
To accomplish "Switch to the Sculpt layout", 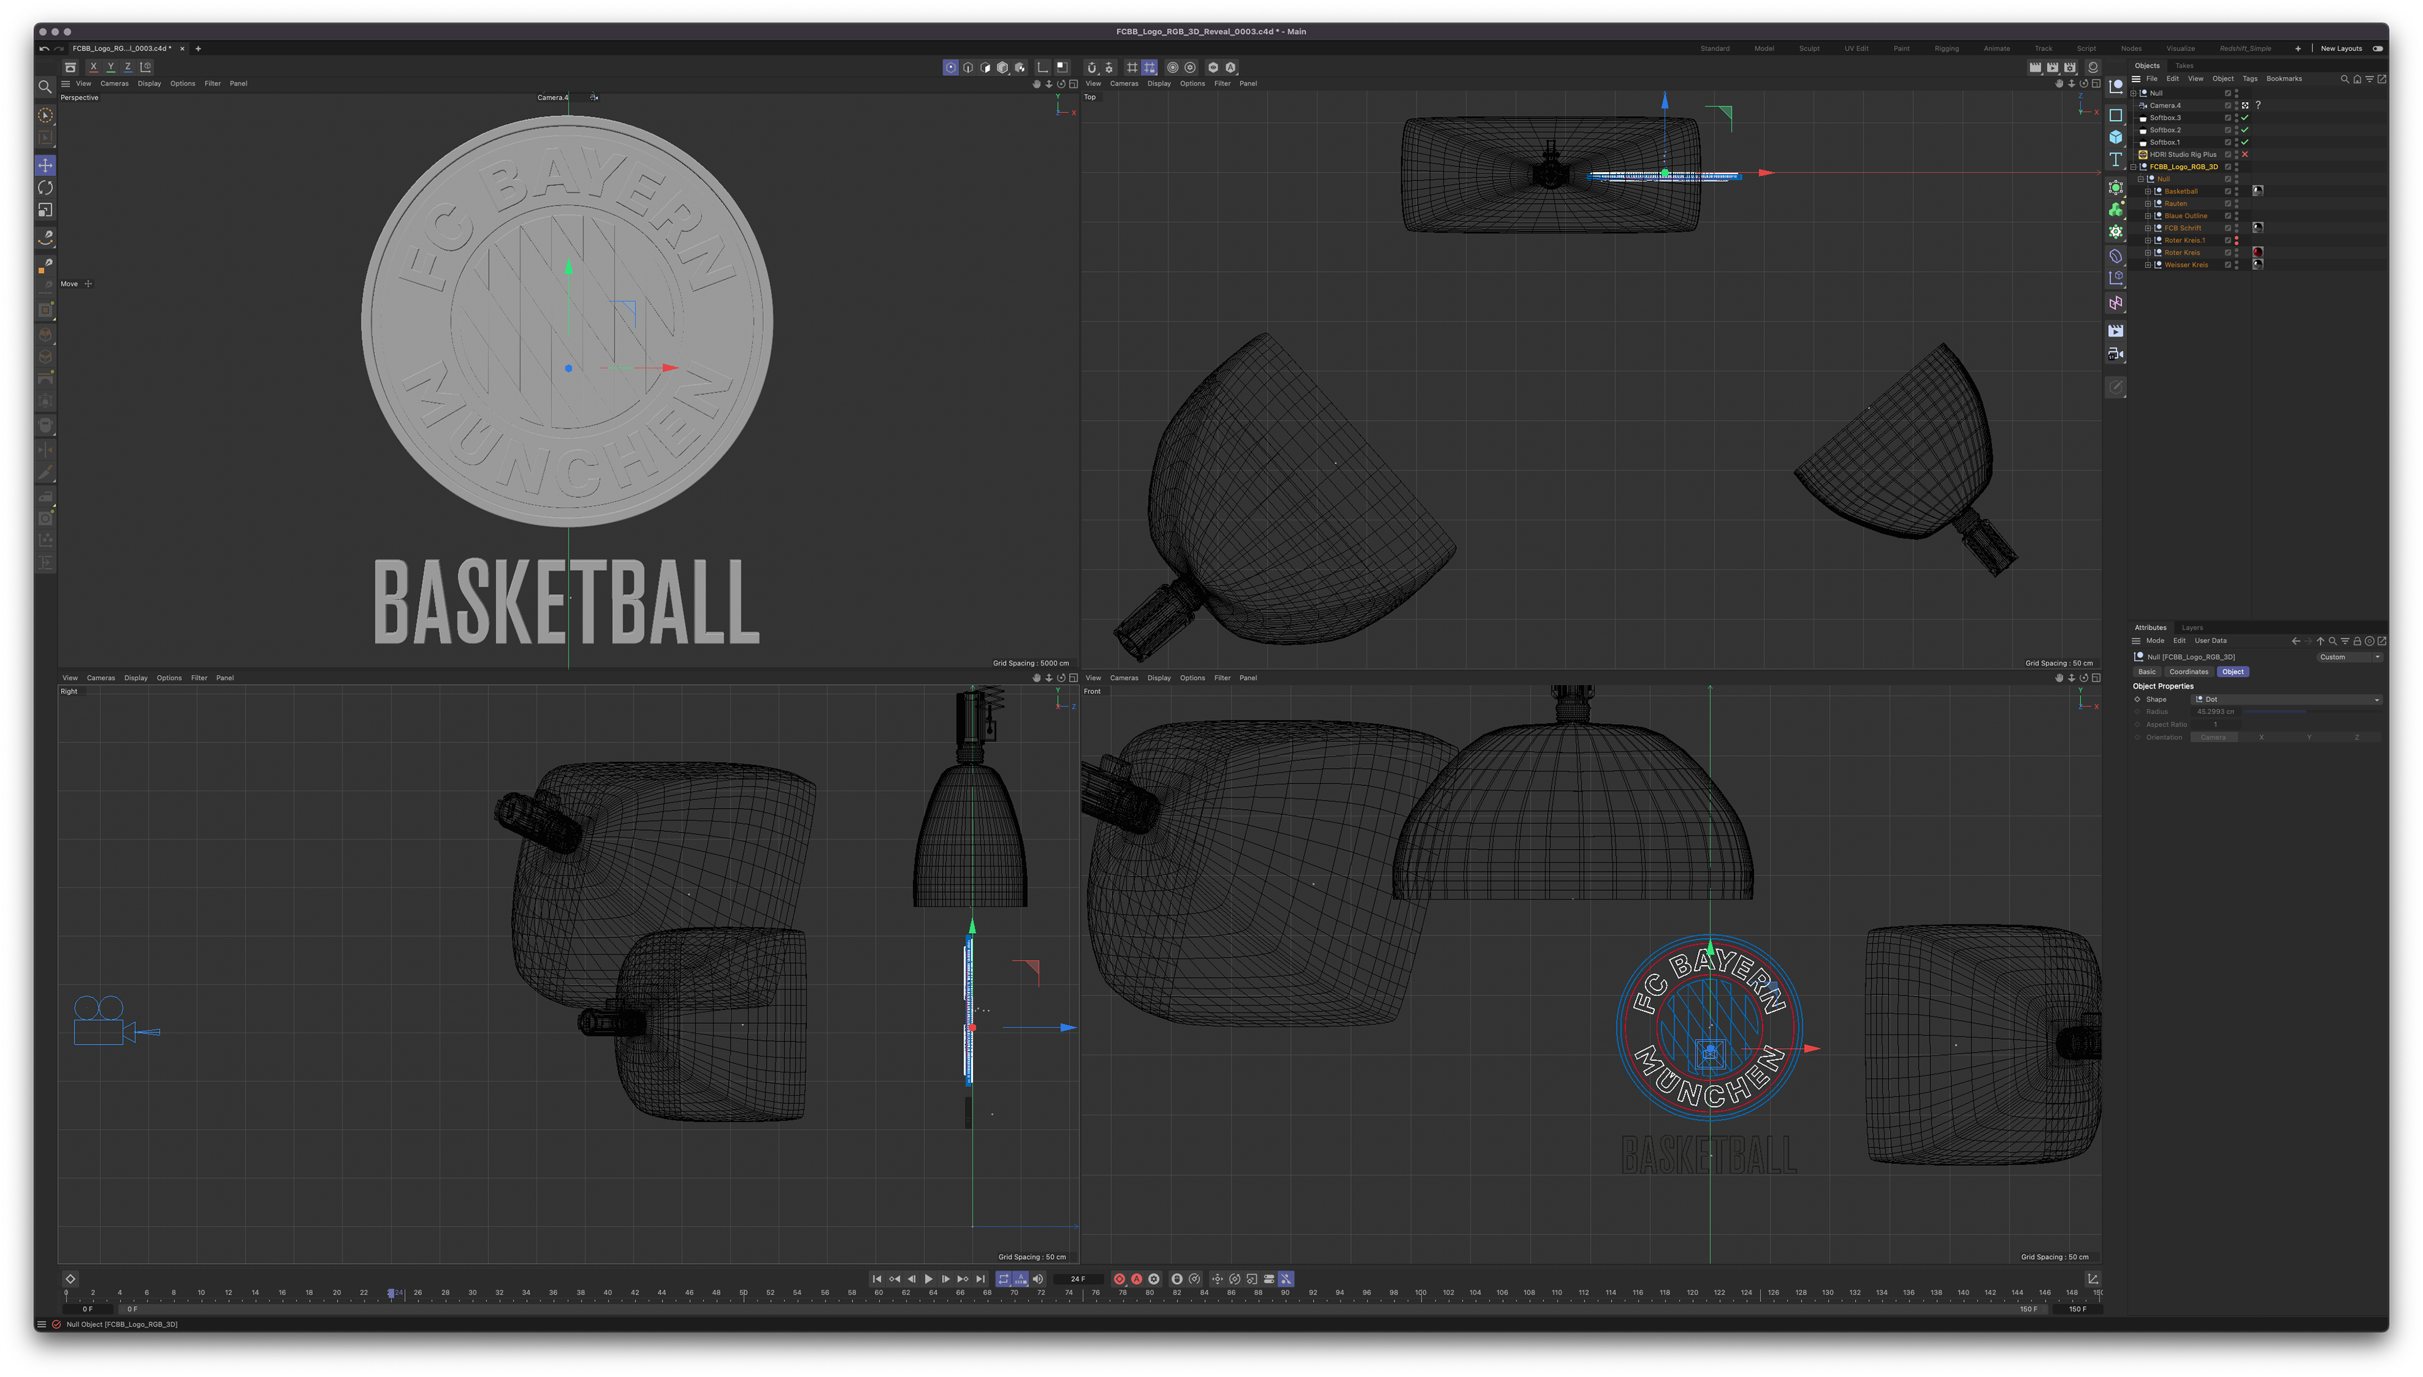I will coord(1808,48).
